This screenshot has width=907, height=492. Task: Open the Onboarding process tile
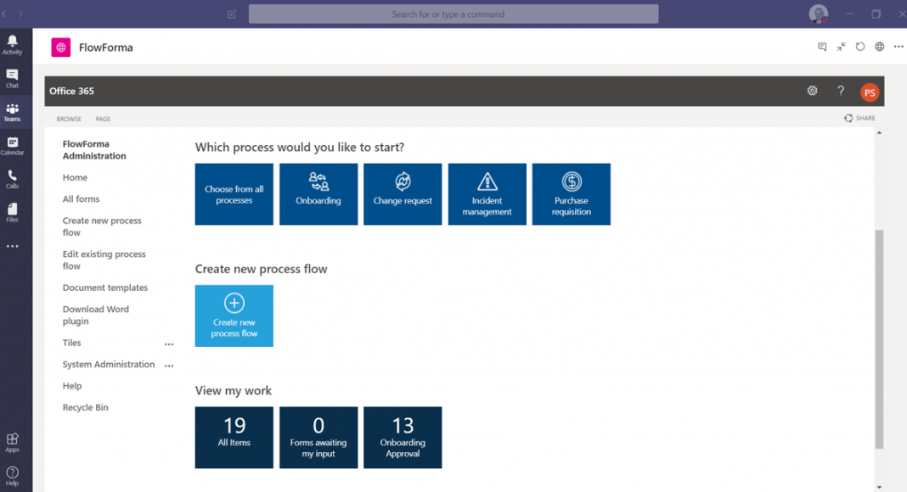coord(318,194)
